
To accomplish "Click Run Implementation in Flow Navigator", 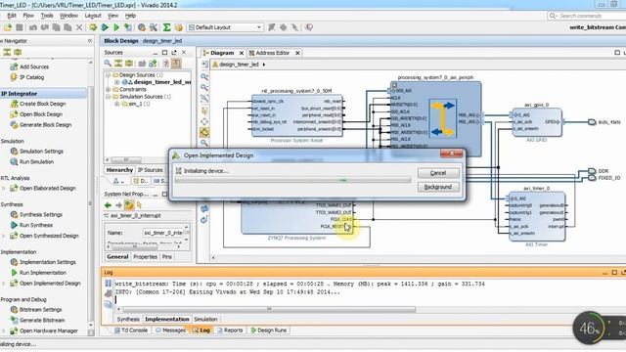I will click(43, 273).
